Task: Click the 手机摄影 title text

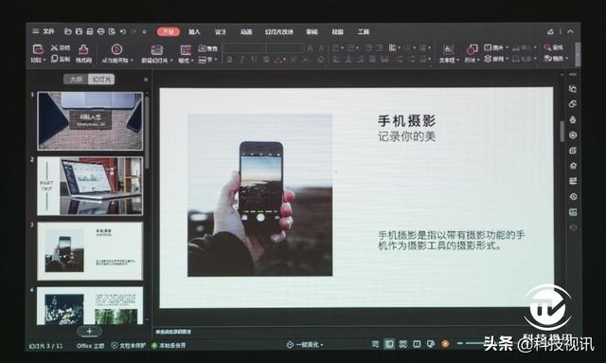Action: (x=406, y=121)
